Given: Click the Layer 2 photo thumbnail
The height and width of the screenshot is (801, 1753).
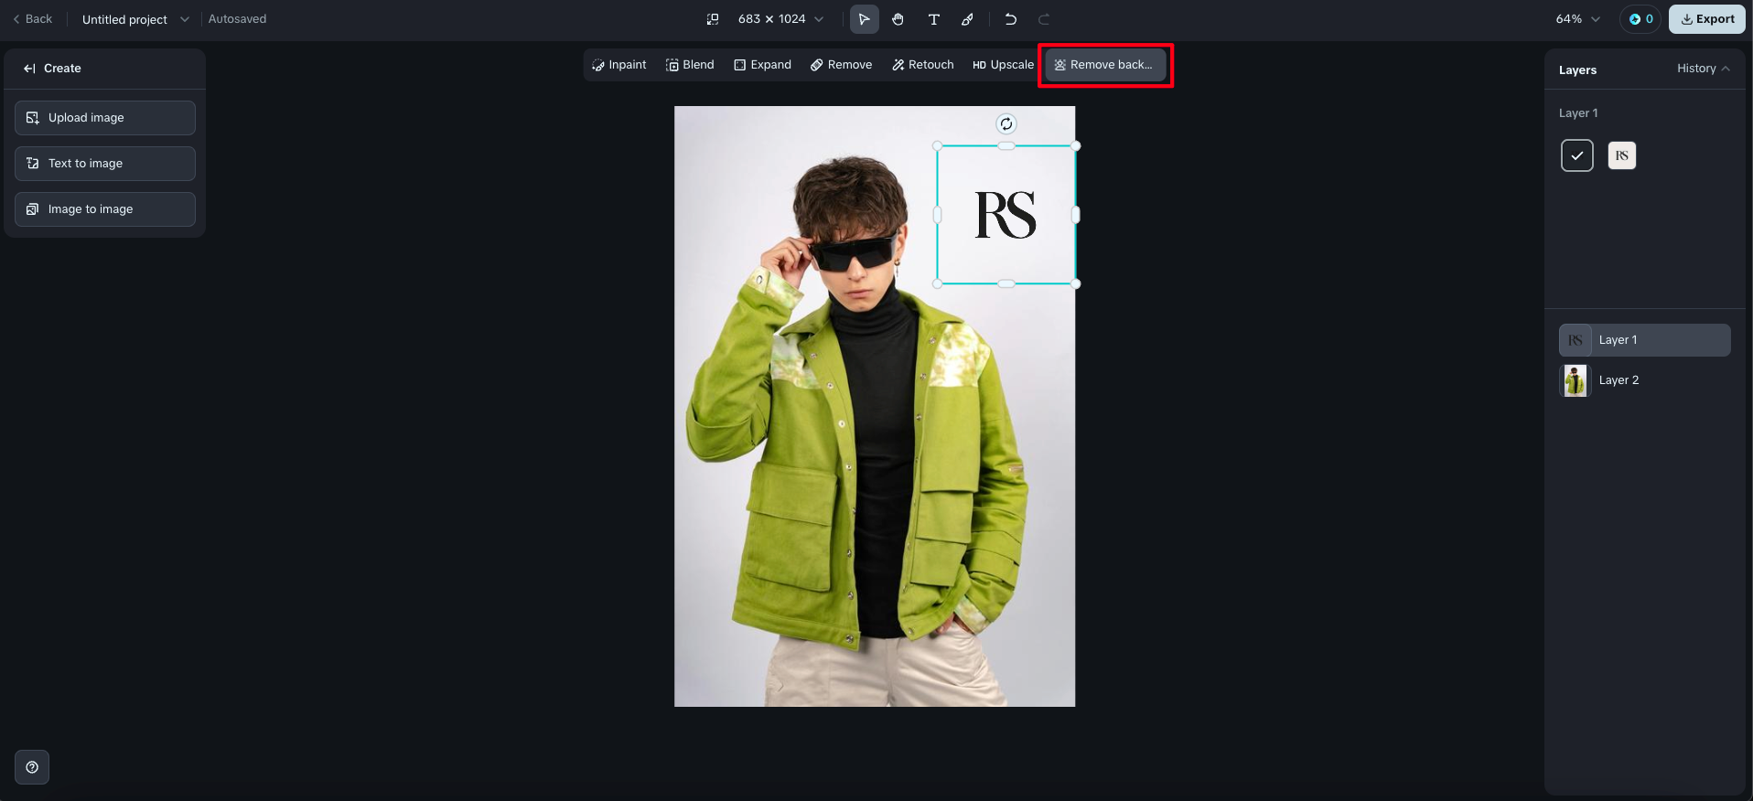Looking at the screenshot, I should pos(1576,380).
